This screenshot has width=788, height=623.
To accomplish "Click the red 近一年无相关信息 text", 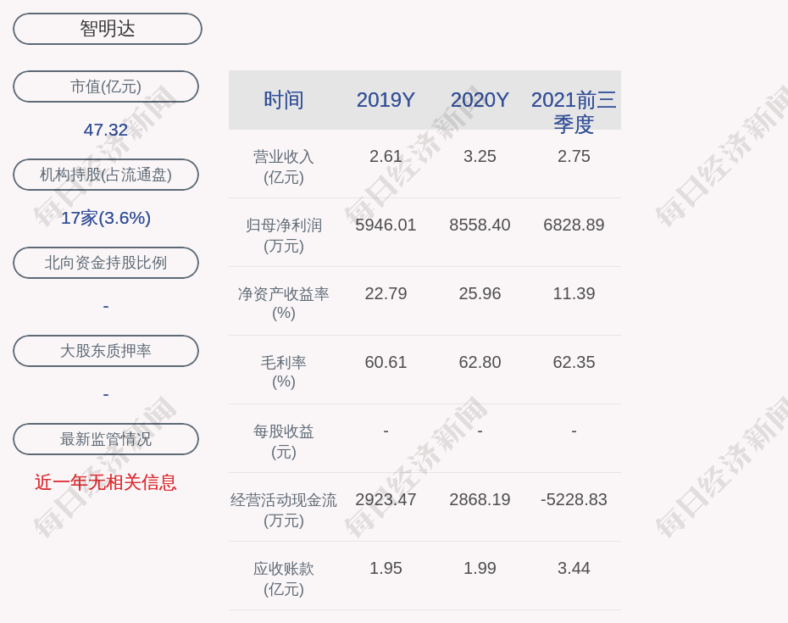I will pyautogui.click(x=106, y=482).
